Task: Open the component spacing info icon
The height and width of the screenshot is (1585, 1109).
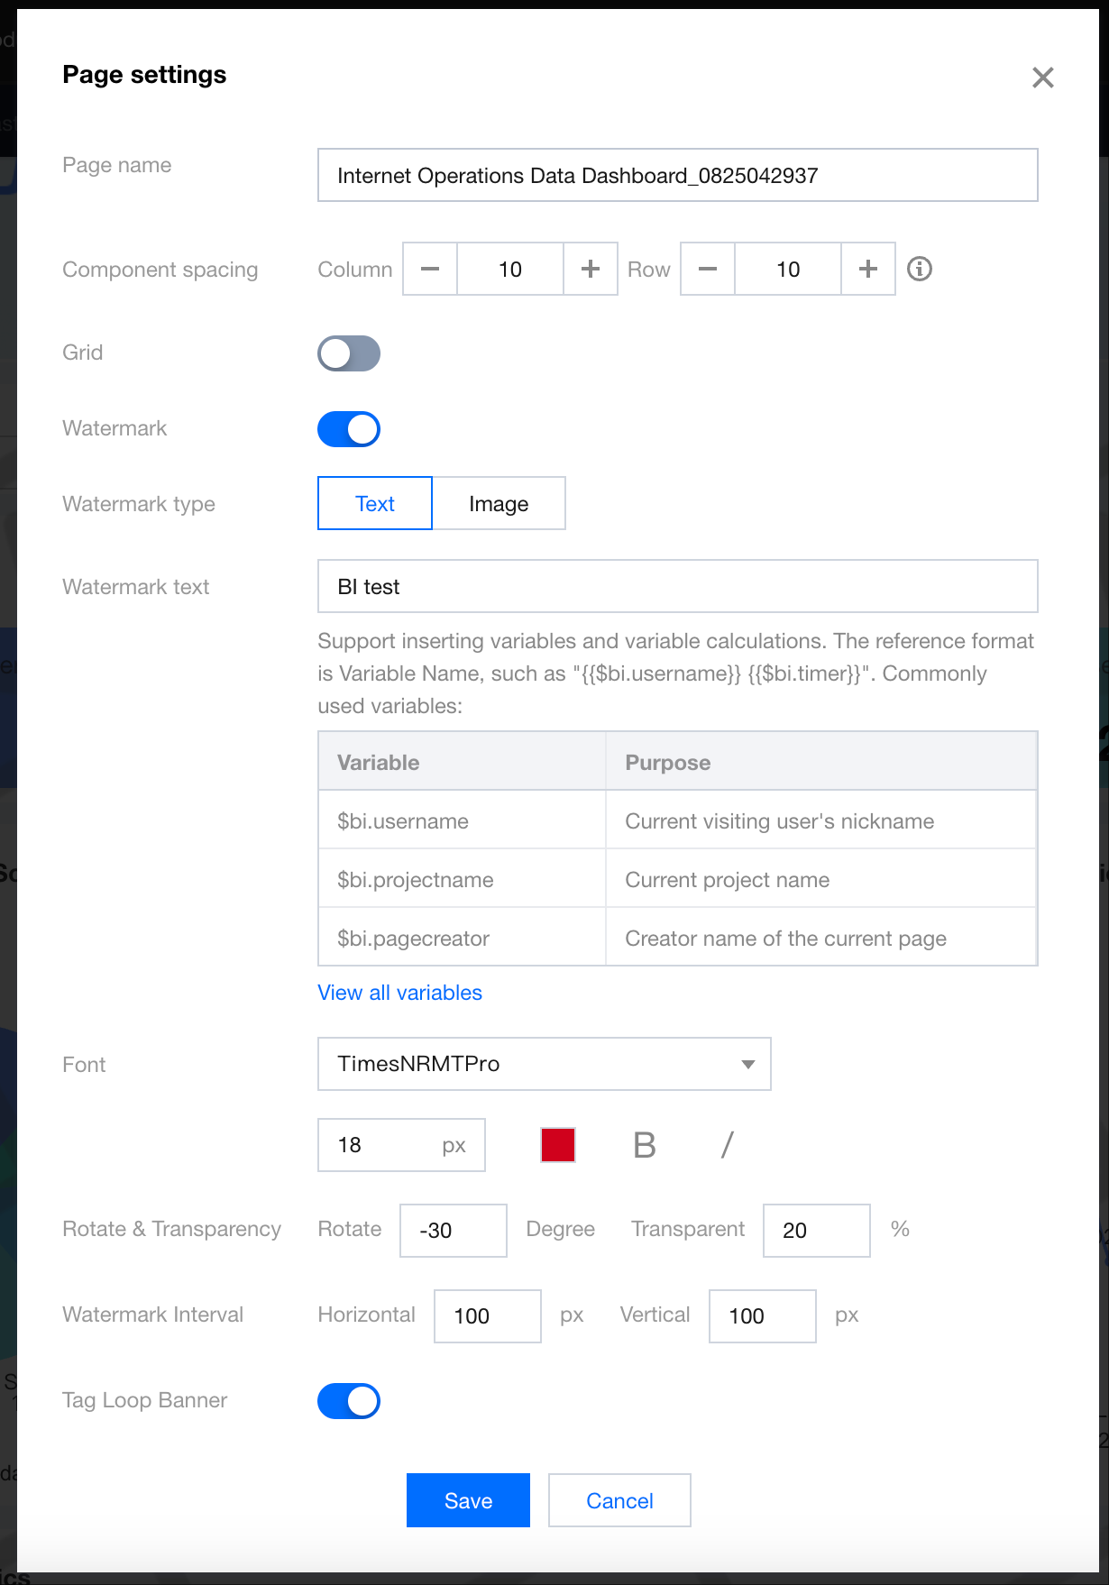Action: pos(920,269)
